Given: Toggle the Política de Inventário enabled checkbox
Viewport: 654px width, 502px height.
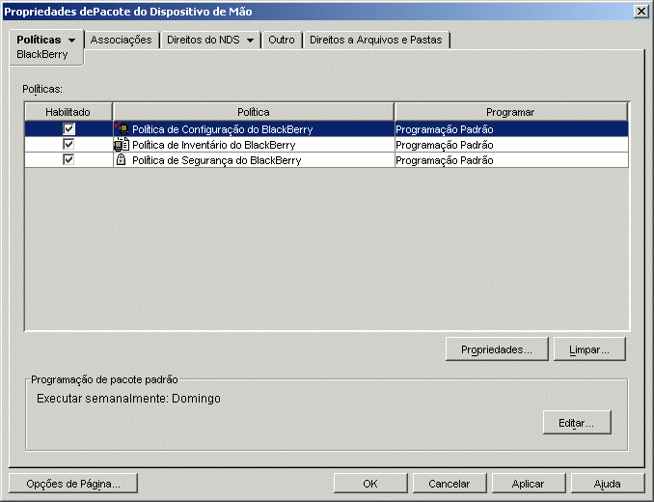Looking at the screenshot, I should 68,145.
